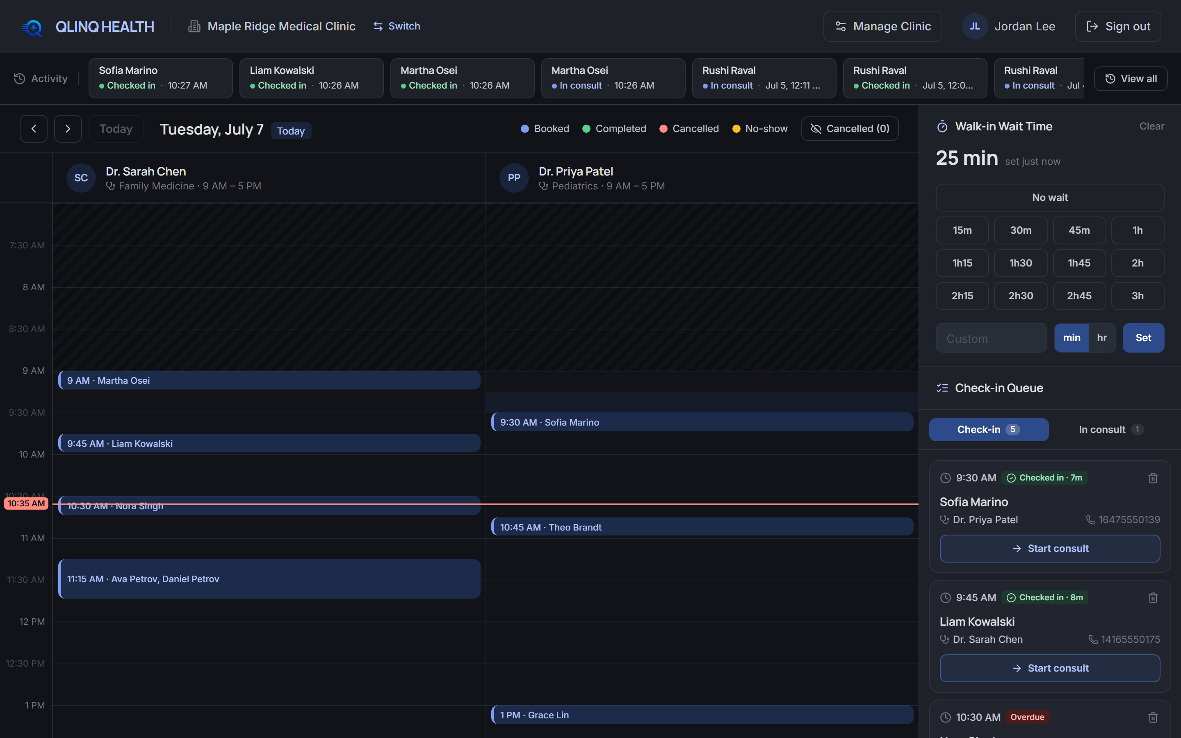Choose the 30m wait time preset
The height and width of the screenshot is (738, 1181).
[1020, 230]
